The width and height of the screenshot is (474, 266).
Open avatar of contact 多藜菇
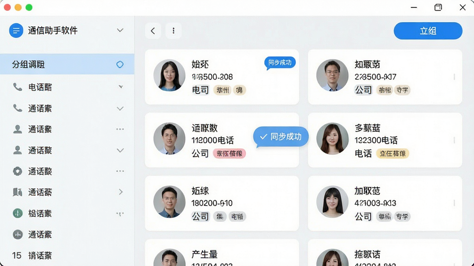[332, 139]
